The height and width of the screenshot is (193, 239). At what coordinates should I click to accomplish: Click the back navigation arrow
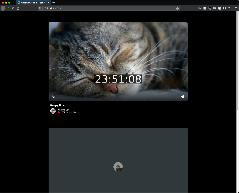3,8
